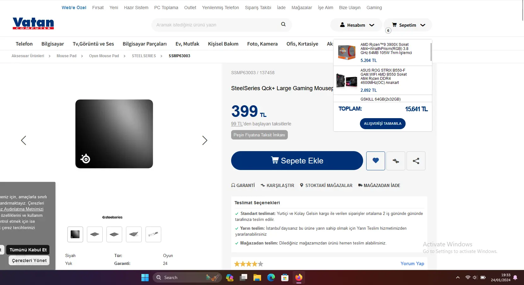Show hidden tray icons chevron
Screen dimensions: 524x285
458,277
